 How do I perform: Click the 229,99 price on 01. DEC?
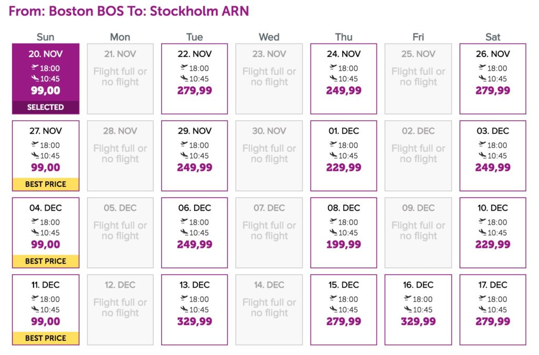tap(344, 168)
